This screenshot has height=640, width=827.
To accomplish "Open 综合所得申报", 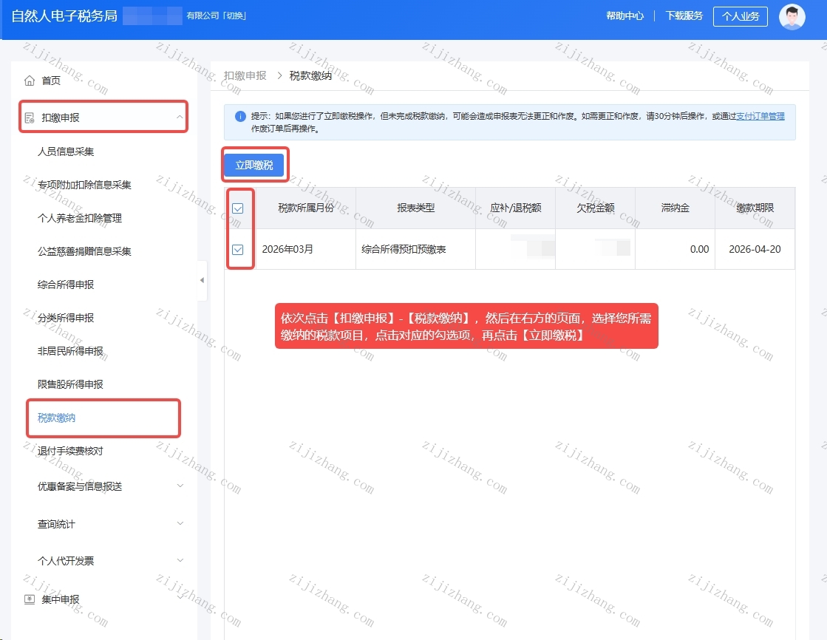I will (65, 285).
